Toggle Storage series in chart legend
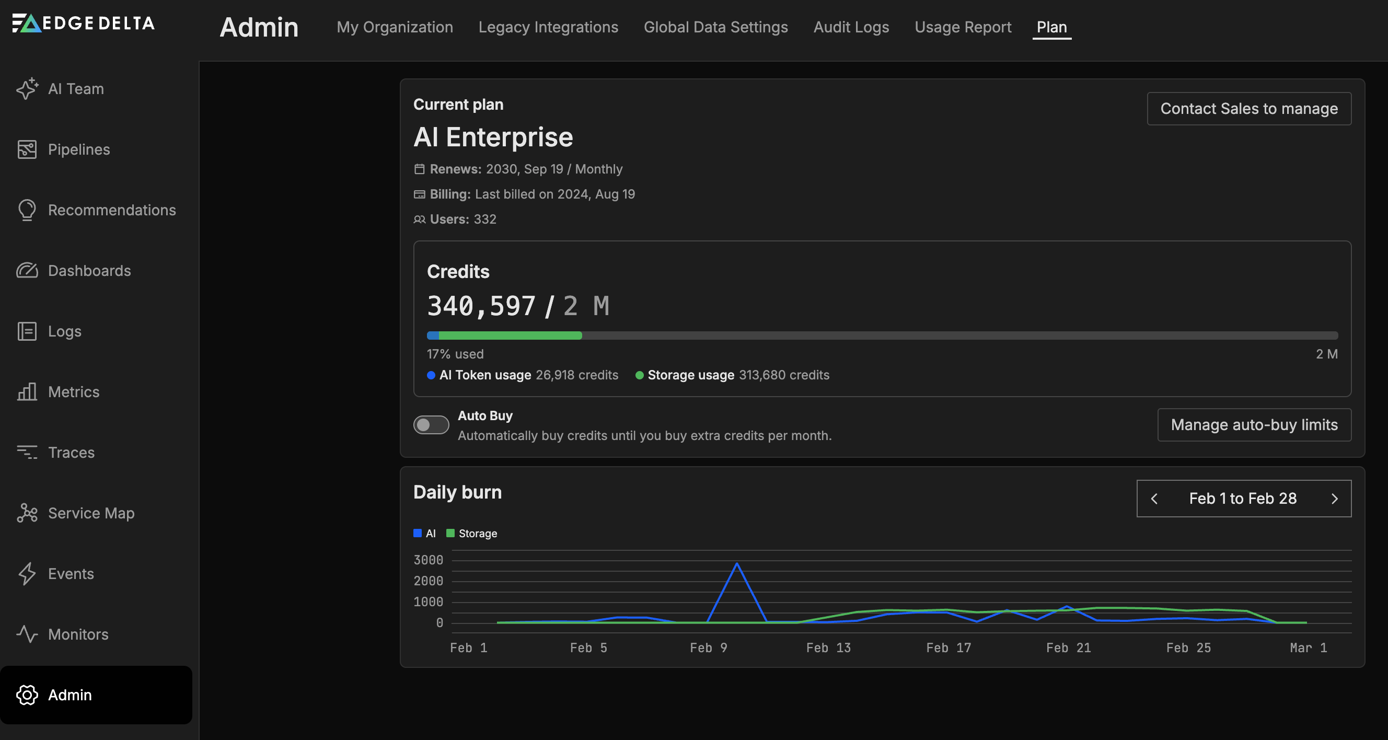1388x740 pixels. point(471,534)
